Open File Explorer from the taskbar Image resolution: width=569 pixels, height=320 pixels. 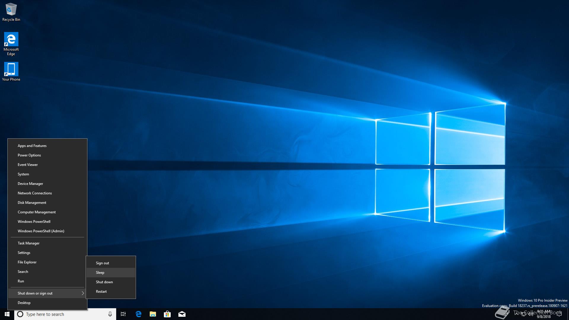153,314
